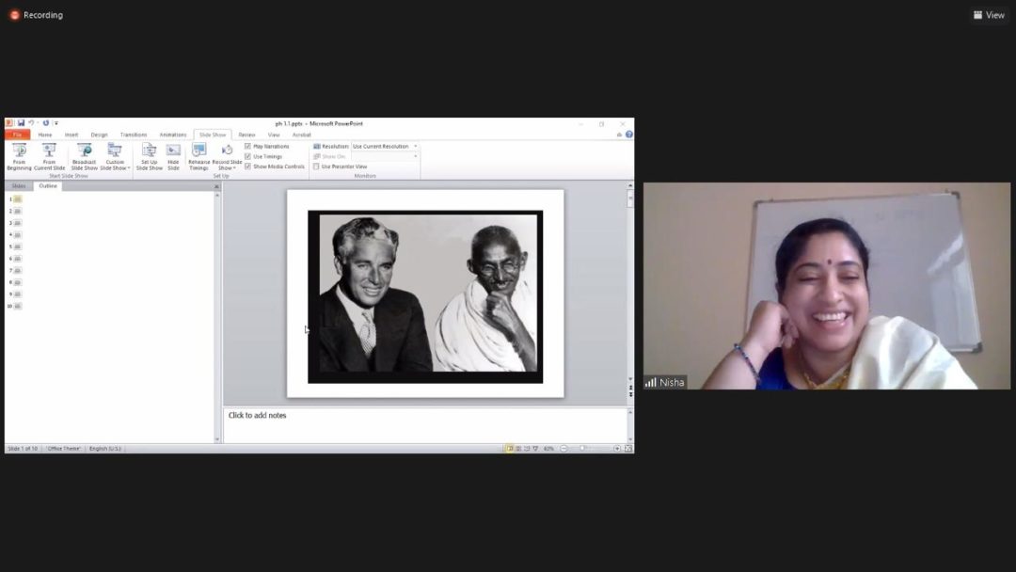
Task: Switch to Slides tab in left pane
Action: [x=19, y=186]
